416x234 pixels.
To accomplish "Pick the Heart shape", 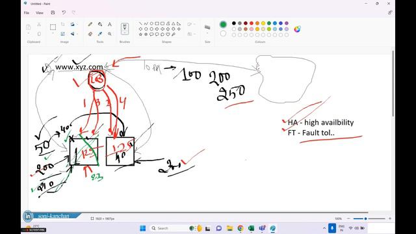I will 168,34.
